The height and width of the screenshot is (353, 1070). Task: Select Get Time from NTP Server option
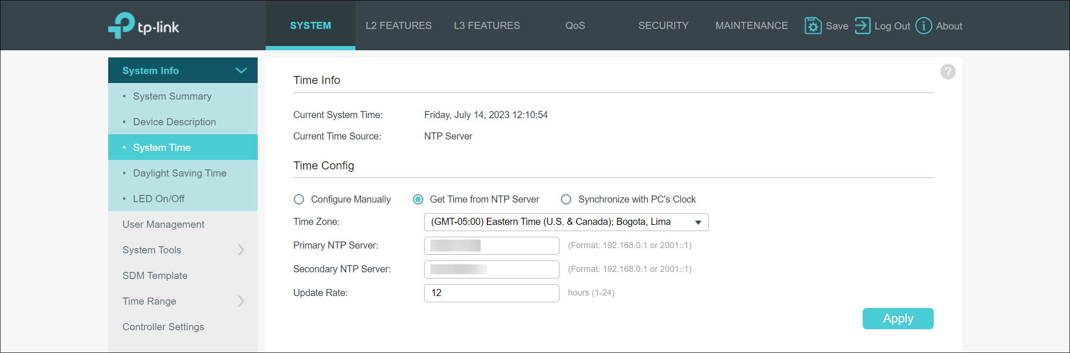click(418, 199)
